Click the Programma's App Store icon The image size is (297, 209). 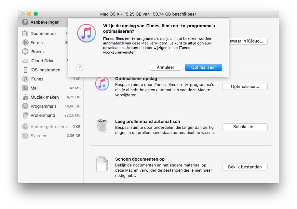click(25, 106)
